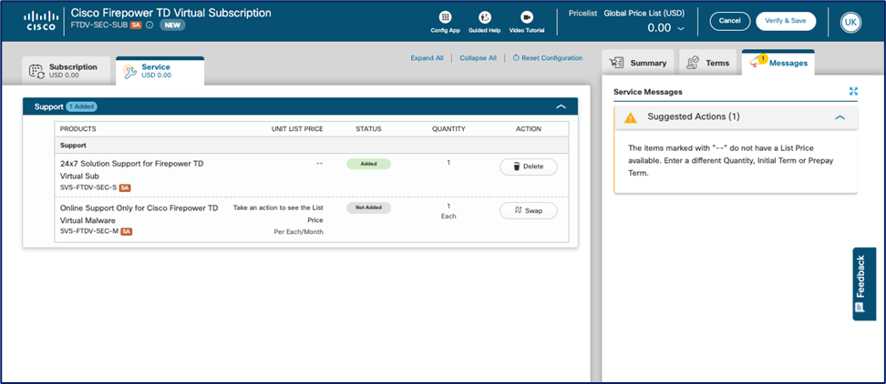Open the Video Tutorial icon

point(527,17)
